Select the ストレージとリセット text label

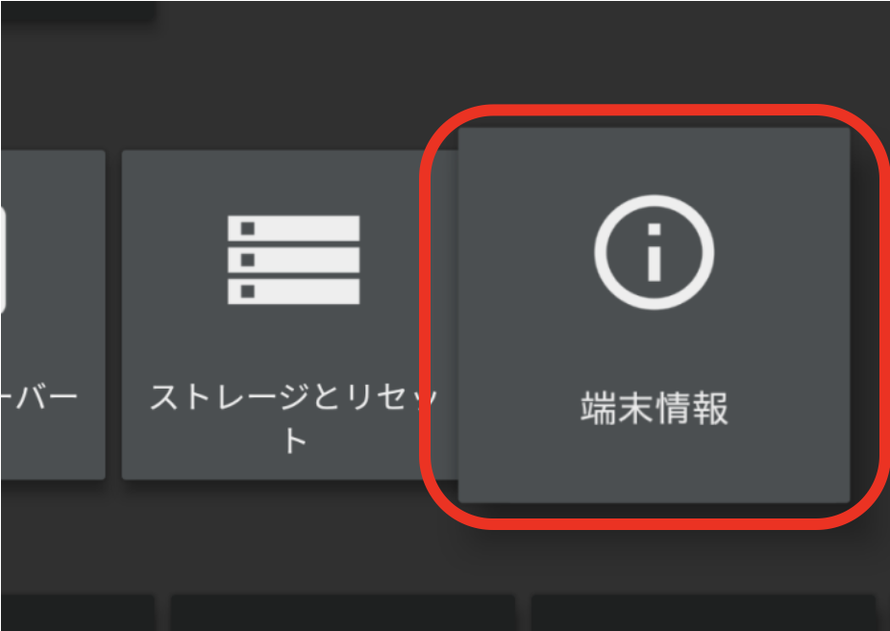(x=293, y=418)
